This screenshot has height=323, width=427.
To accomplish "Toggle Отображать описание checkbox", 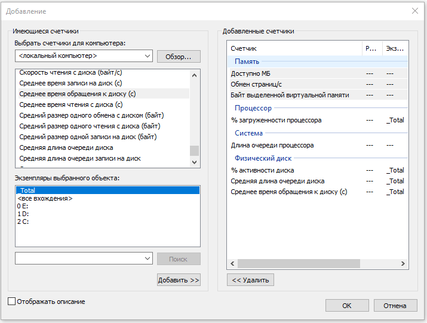I will 11,302.
